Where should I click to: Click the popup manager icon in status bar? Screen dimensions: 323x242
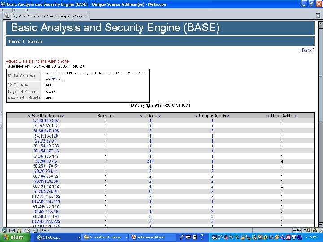tap(306, 230)
